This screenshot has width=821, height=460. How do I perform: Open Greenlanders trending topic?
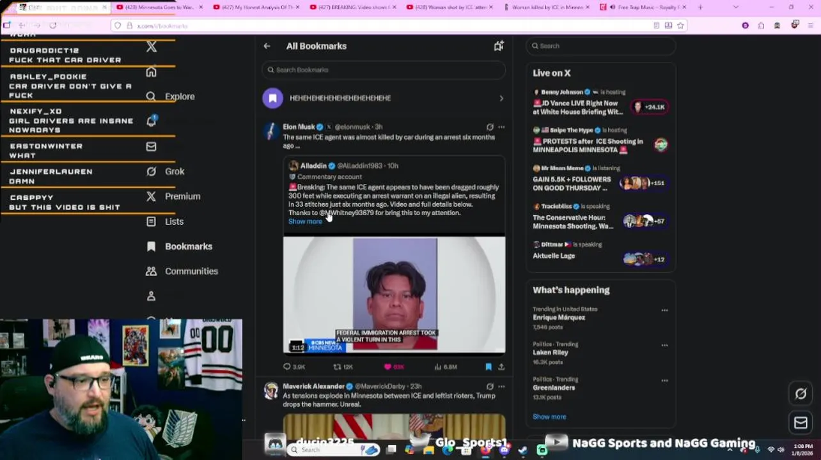tap(554, 387)
